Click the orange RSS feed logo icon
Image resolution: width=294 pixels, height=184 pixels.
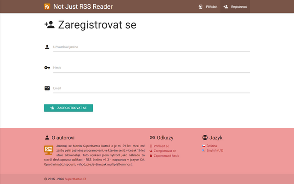pos(47,6)
